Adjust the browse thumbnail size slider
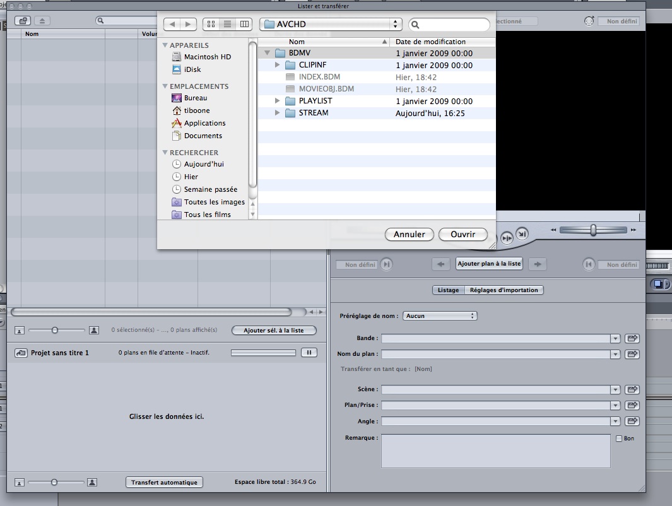 coord(55,330)
